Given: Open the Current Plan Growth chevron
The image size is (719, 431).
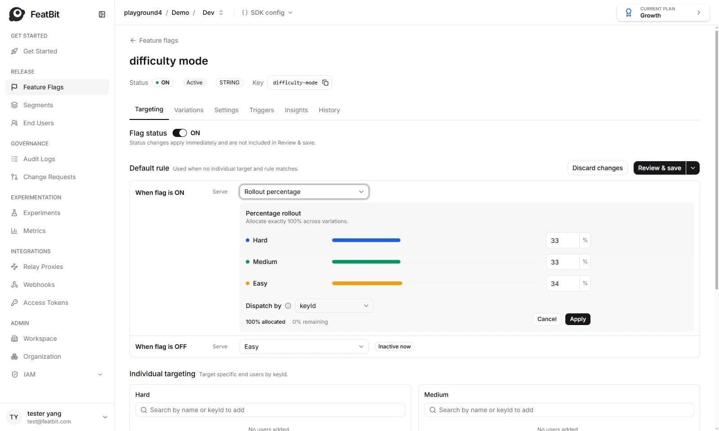Looking at the screenshot, I should (699, 13).
